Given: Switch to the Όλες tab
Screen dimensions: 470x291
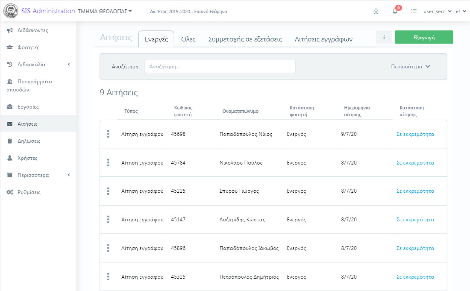Looking at the screenshot, I should click(x=188, y=39).
